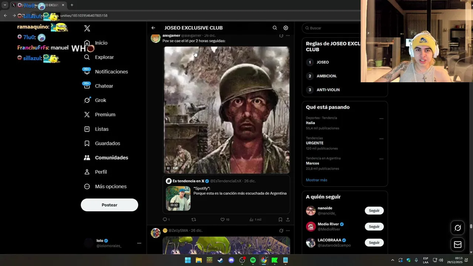Click the Postear button
This screenshot has height=266, width=473.
pos(109,205)
